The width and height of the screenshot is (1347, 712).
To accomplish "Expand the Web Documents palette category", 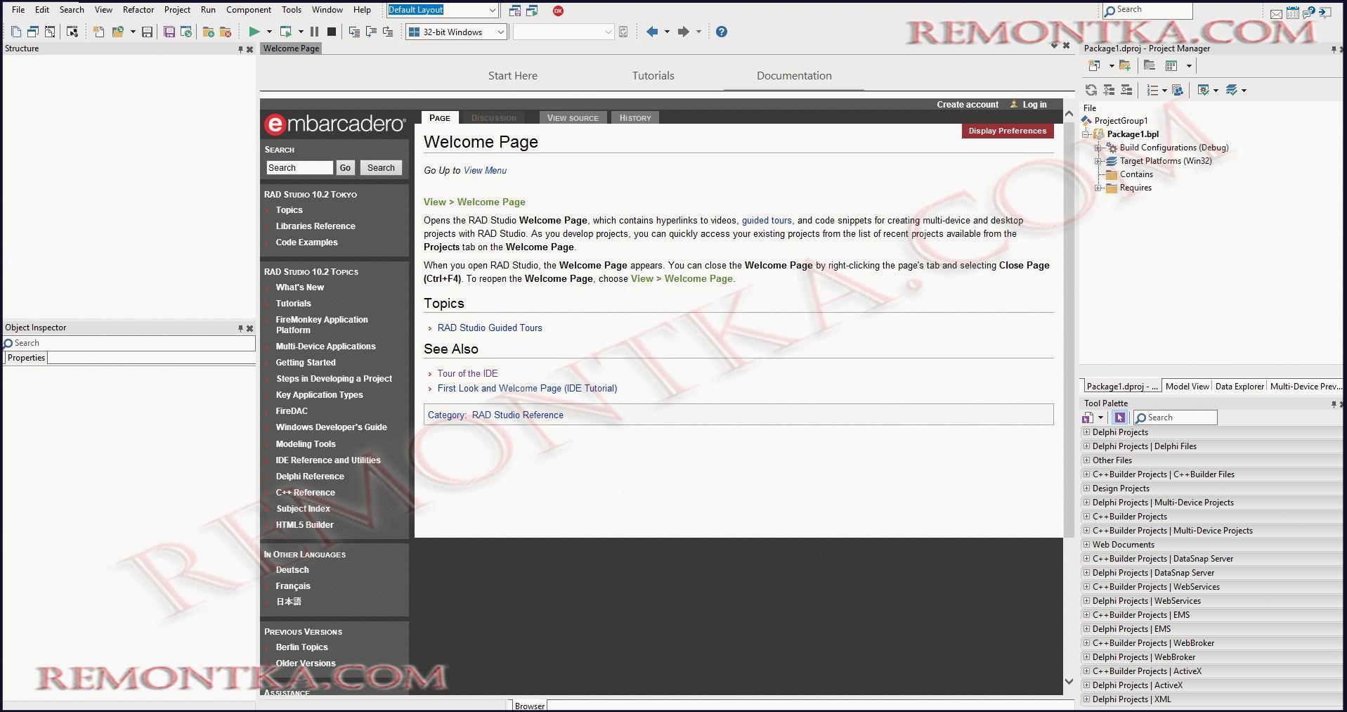I will [x=1086, y=545].
